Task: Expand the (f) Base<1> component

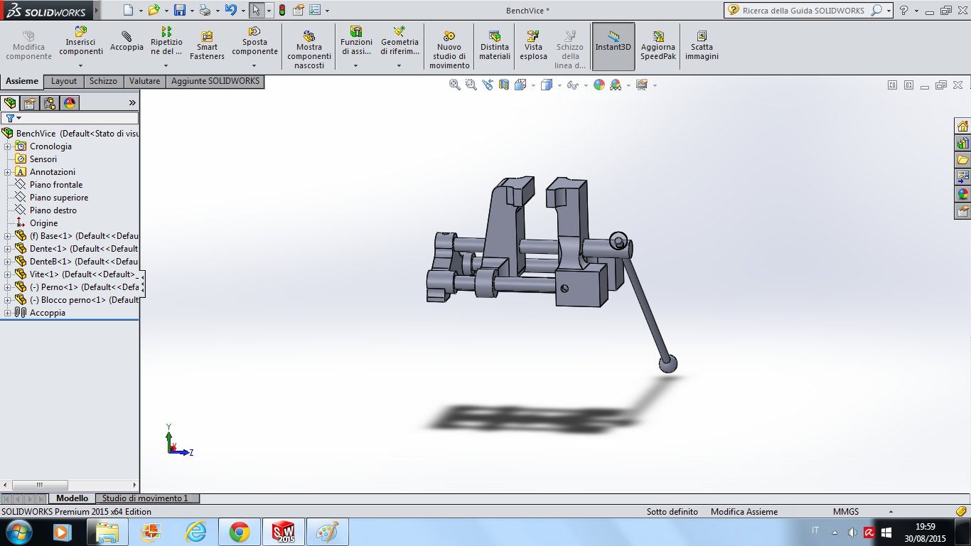Action: (7, 236)
